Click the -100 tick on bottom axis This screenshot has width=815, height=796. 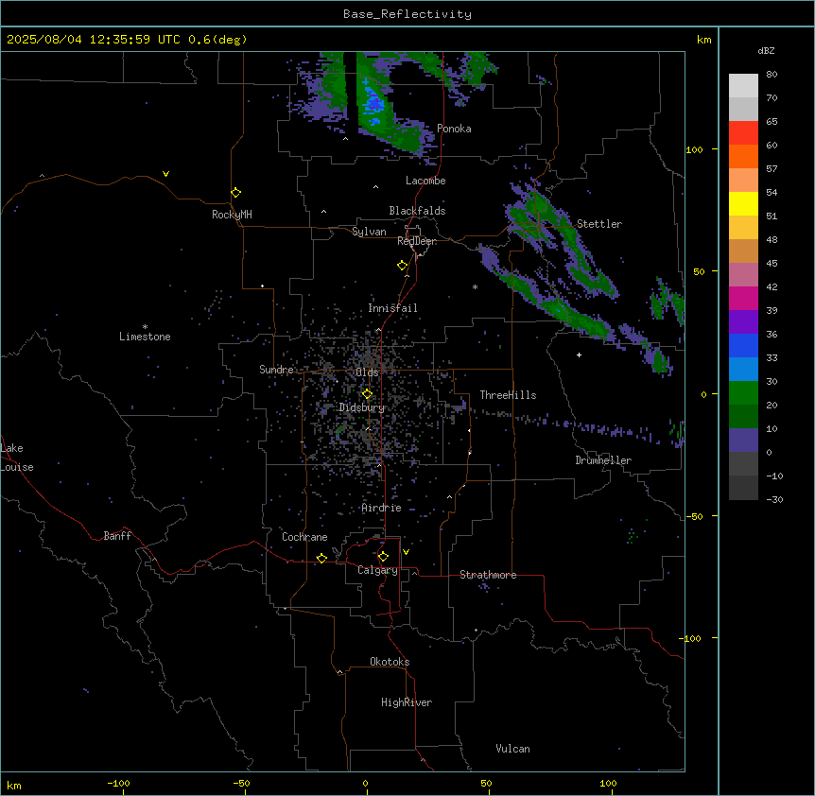pyautogui.click(x=118, y=783)
